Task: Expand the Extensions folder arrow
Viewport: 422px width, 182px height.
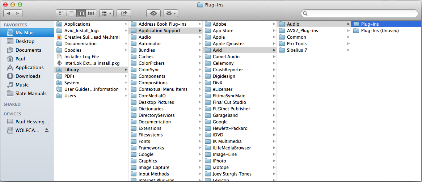Action: point(200,128)
